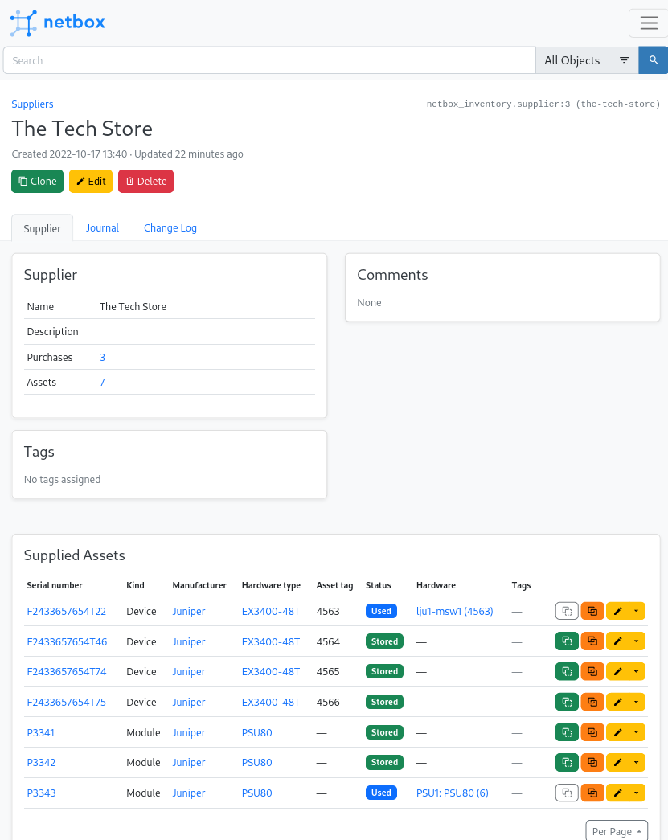Expand actions caret for F2433657654T46 row

point(637,641)
